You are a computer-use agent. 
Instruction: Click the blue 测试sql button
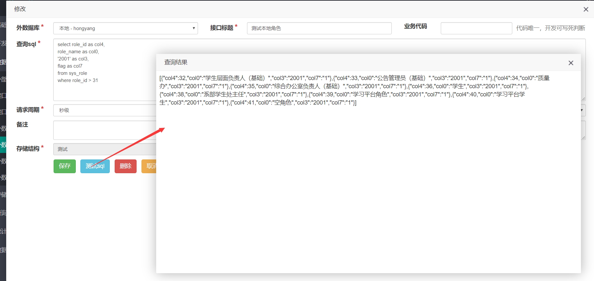95,166
